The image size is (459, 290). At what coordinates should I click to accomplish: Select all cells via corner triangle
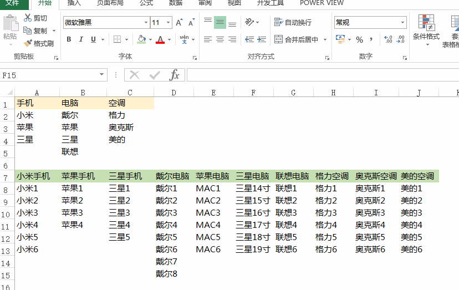pos(9,92)
